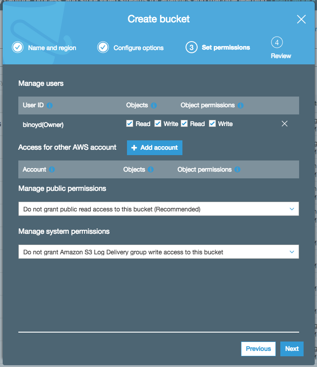
Task: Click the Name and region checkmark icon
Action: click(x=17, y=47)
